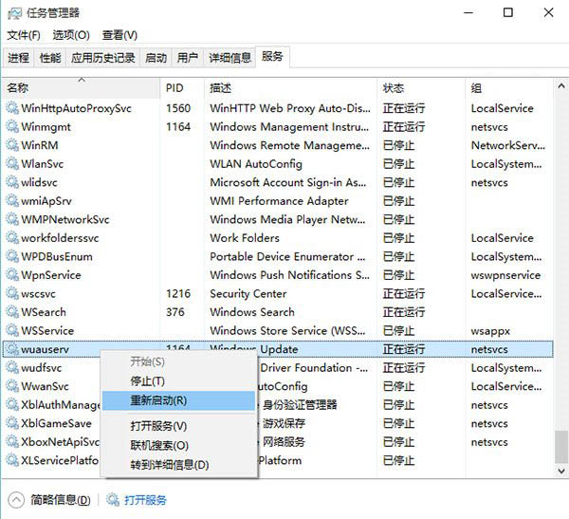Viewport: 569px width, 519px height.
Task: Collapse to brief info with the arrow button
Action: [16, 500]
